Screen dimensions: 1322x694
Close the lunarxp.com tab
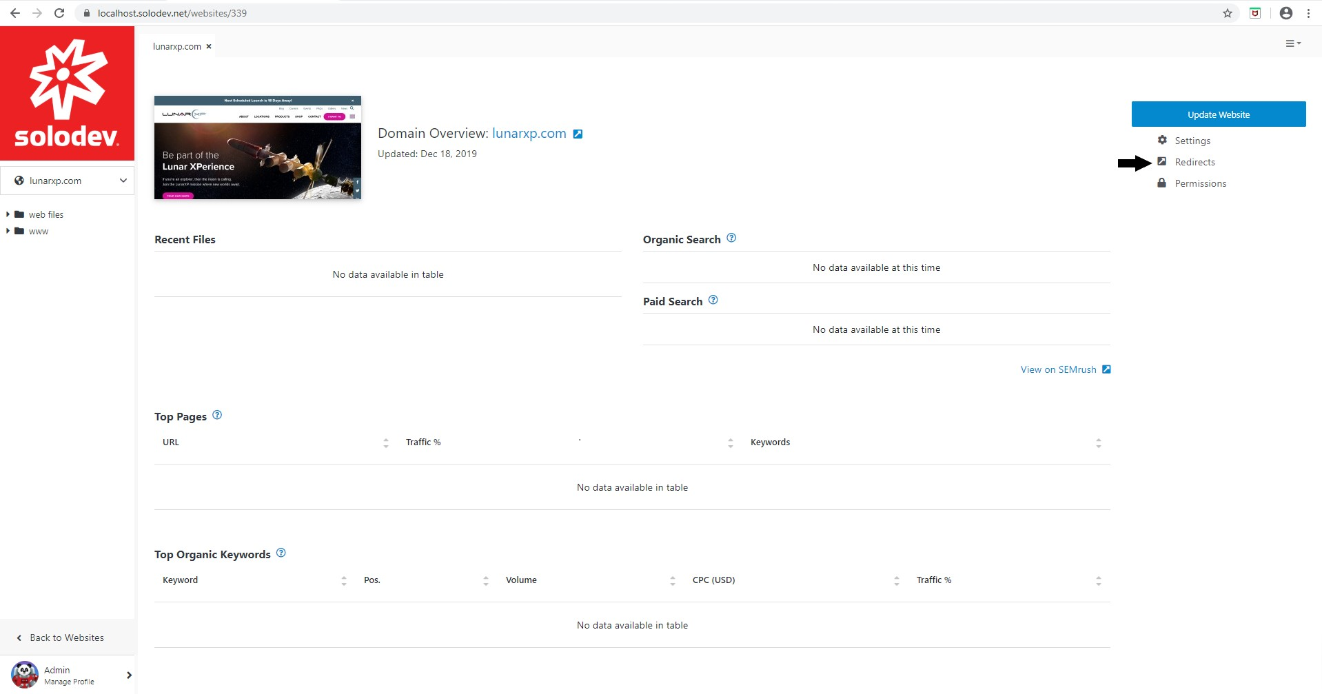pyautogui.click(x=209, y=46)
